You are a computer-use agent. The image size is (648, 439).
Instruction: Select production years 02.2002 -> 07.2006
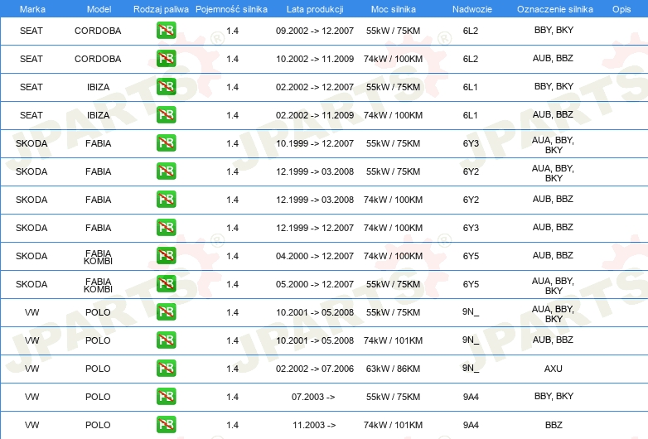(x=315, y=369)
